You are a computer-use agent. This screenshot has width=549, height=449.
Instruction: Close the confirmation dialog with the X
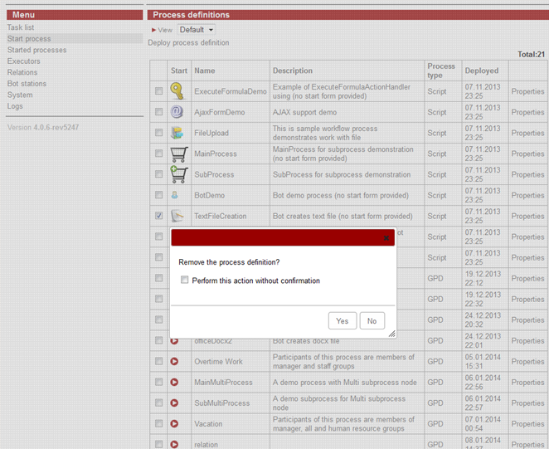pyautogui.click(x=386, y=238)
